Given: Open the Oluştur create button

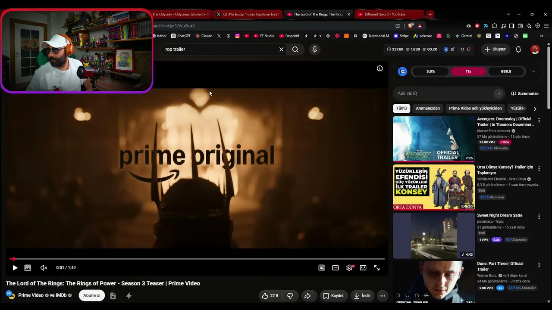Looking at the screenshot, I should [x=496, y=50].
